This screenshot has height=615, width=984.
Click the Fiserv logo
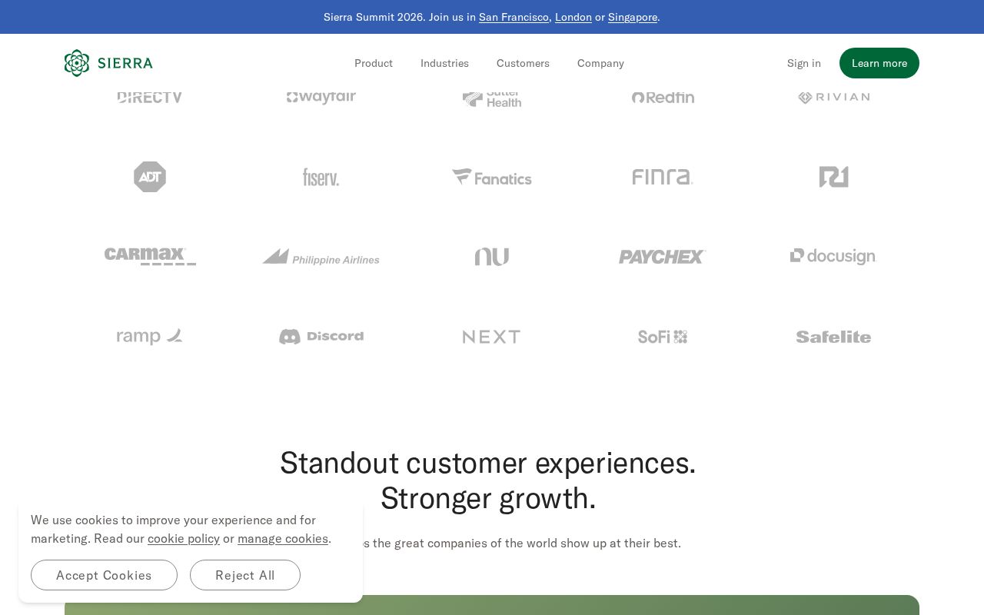pos(321,178)
